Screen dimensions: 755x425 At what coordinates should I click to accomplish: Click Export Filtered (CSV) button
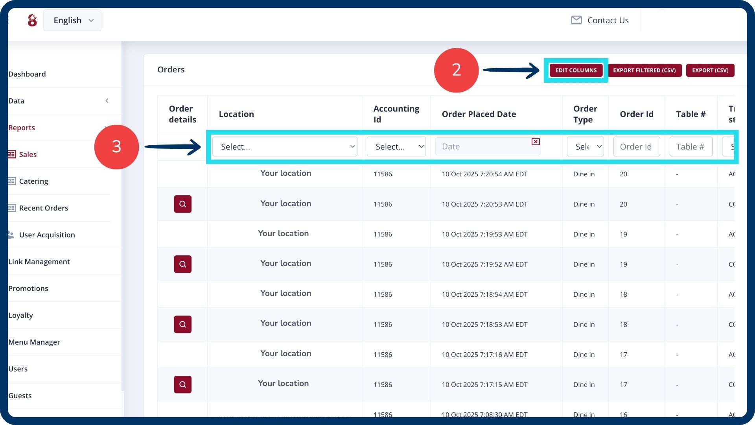(644, 70)
